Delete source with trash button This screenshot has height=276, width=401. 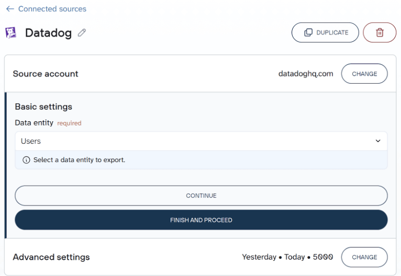380,32
